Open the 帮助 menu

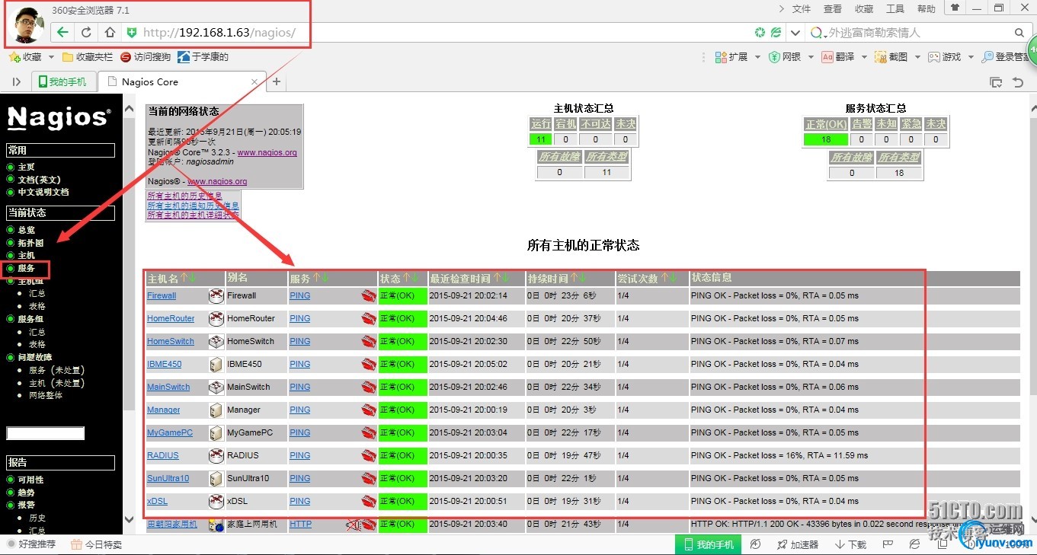pos(927,9)
